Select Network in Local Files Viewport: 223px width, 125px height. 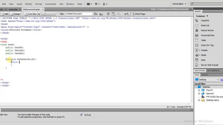[210, 93]
